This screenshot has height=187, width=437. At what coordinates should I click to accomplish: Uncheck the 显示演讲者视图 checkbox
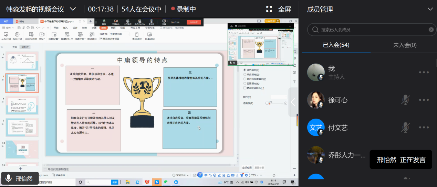click(101, 39)
